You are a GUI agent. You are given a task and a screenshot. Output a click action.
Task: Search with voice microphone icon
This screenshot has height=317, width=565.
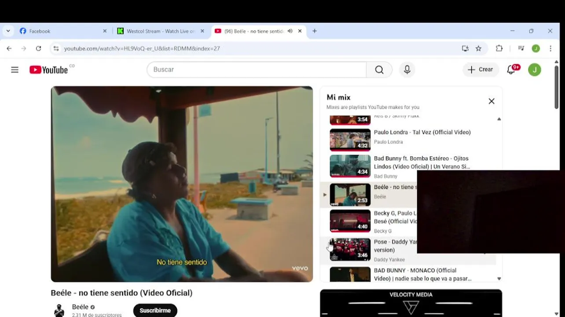tap(407, 70)
